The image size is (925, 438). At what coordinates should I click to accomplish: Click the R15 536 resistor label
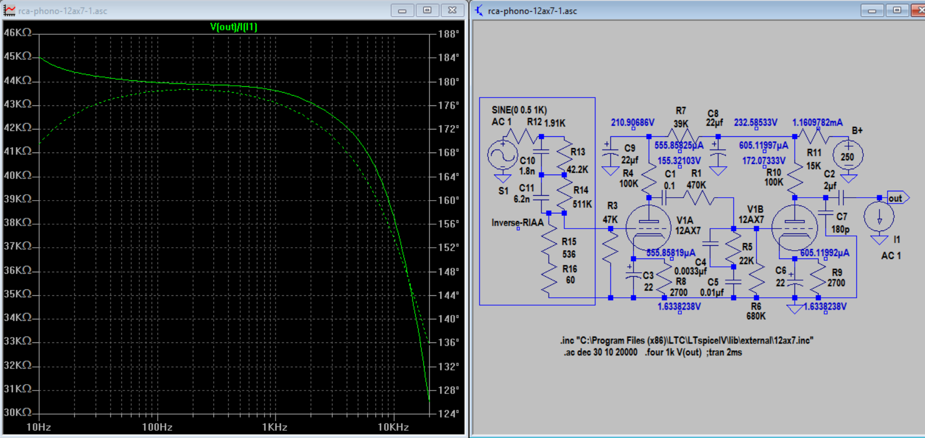tap(569, 248)
